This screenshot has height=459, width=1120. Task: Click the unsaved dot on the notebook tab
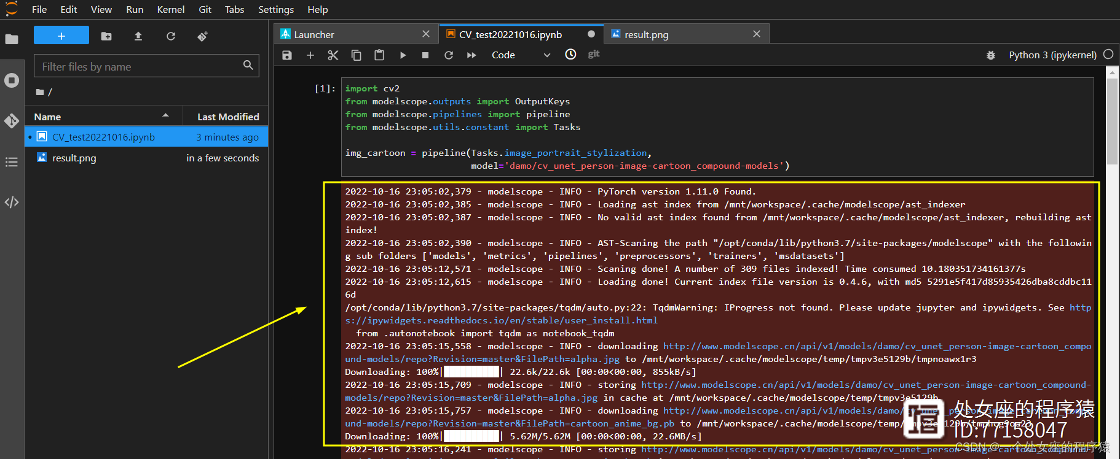[591, 34]
